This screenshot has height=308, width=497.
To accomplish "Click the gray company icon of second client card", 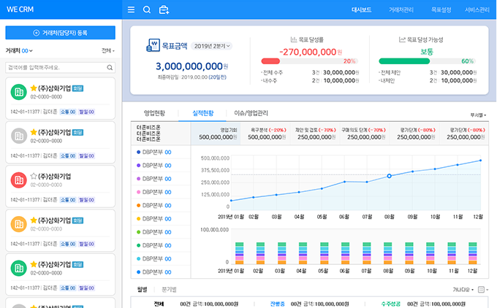I will coord(19,136).
